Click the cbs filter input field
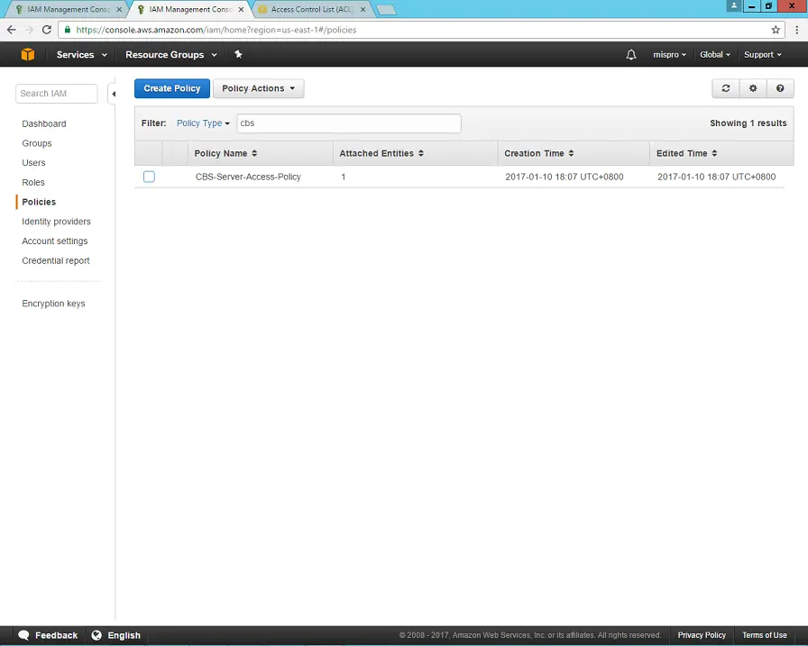The height and width of the screenshot is (646, 808). pos(348,123)
